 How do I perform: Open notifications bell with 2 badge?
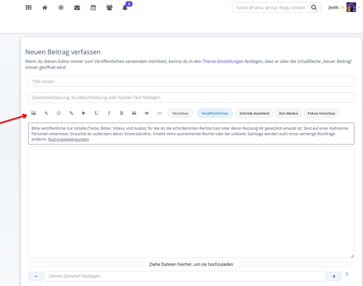point(125,7)
